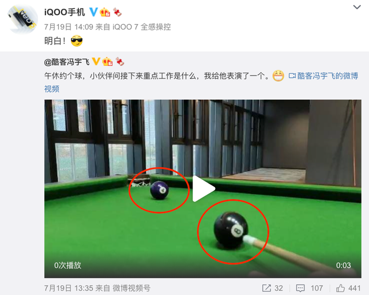
Task: Click the iQOO手机 profile avatar
Action: (22, 20)
